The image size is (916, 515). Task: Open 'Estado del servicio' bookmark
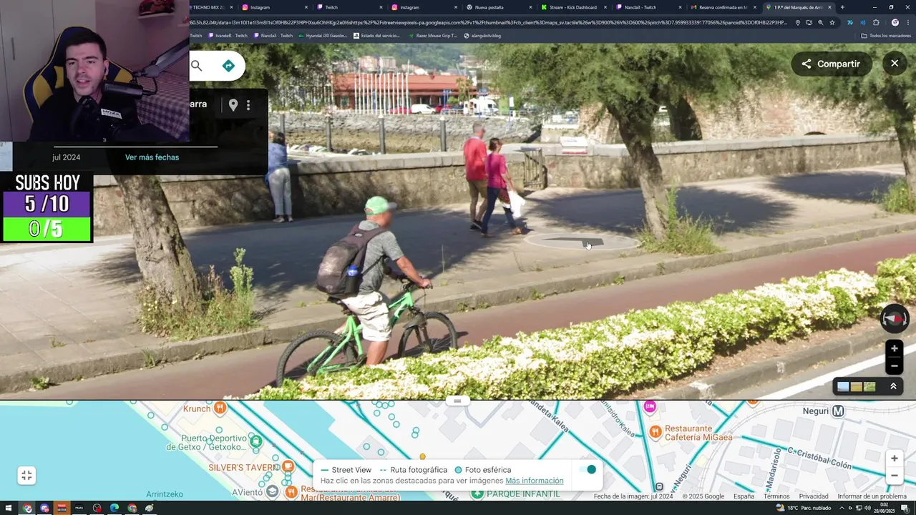click(x=376, y=36)
